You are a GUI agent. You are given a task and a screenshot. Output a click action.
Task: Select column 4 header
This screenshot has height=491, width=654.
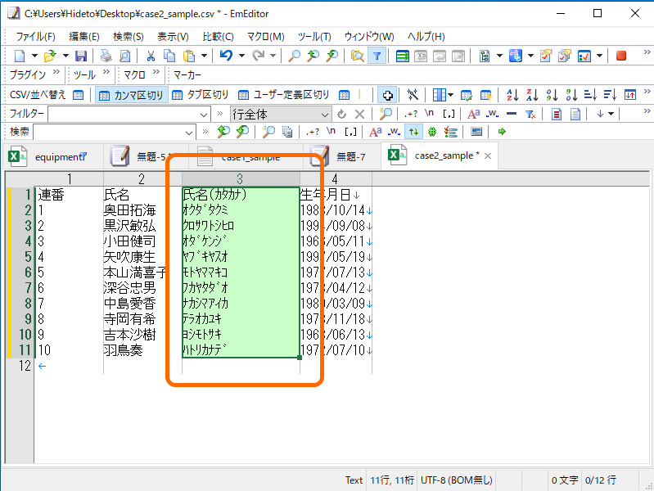(x=336, y=179)
